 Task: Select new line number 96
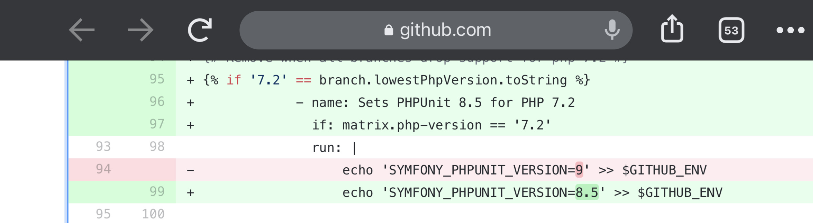coord(157,102)
